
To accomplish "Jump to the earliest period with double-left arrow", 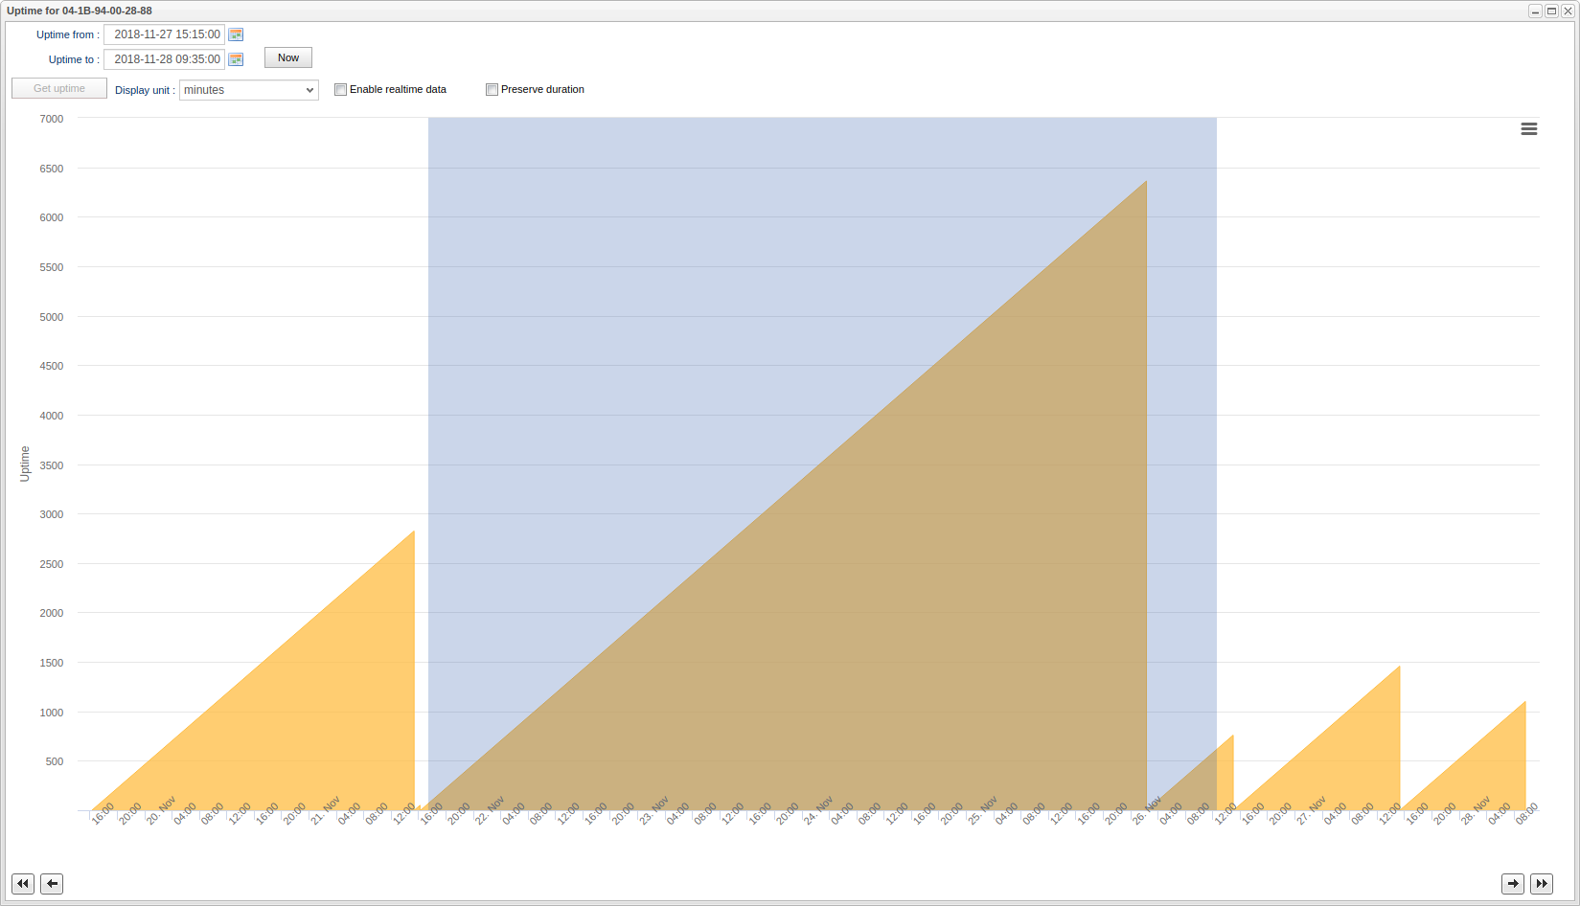I will [23, 883].
